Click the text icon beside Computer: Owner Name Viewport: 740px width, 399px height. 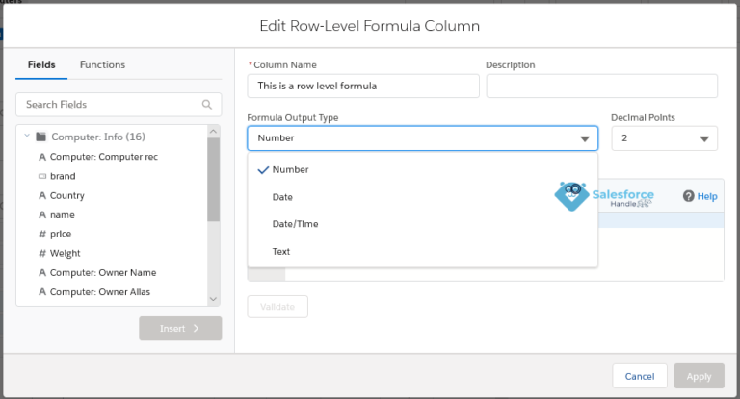pos(42,272)
